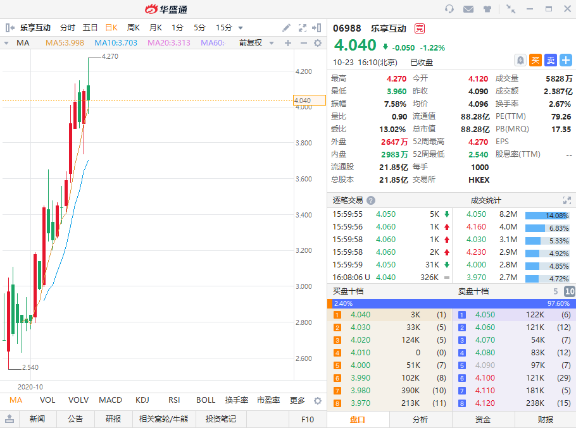
Task: Click the buy/sell ratio bar
Action: tap(451, 303)
